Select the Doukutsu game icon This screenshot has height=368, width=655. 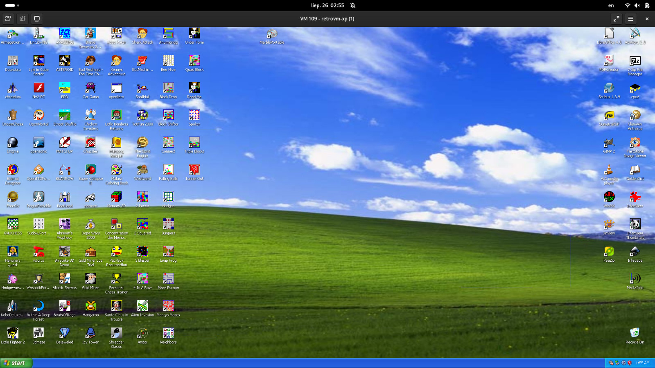point(13,61)
